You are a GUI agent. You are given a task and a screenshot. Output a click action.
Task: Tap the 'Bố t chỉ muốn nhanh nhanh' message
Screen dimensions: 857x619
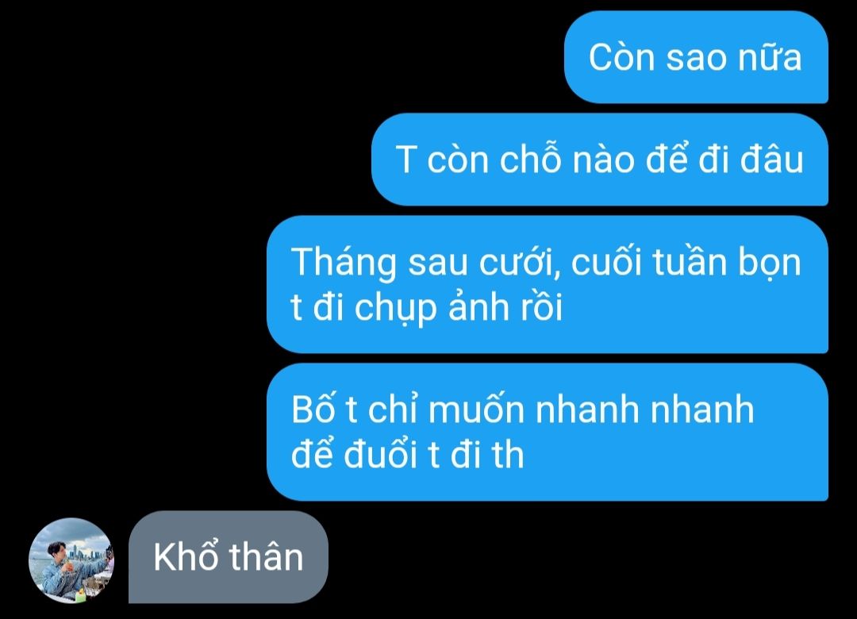[548, 432]
